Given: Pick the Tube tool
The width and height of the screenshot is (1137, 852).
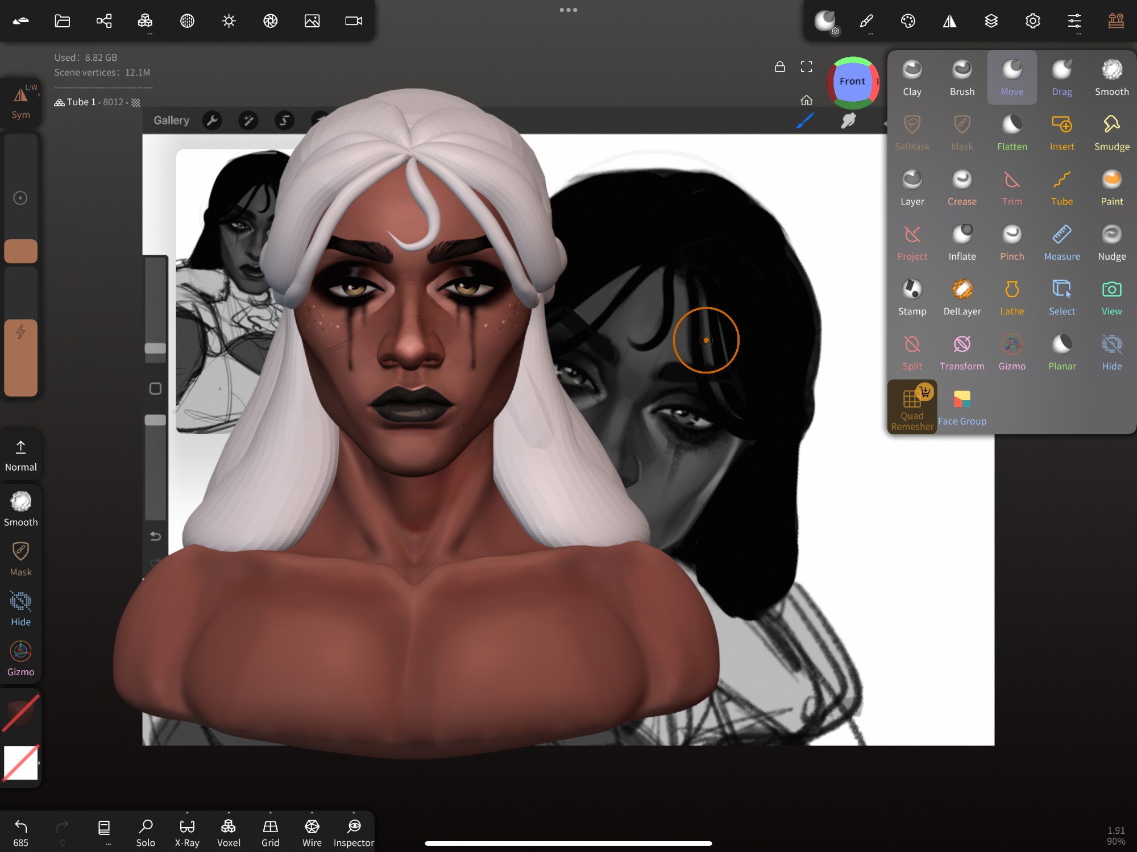Looking at the screenshot, I should click(x=1061, y=188).
